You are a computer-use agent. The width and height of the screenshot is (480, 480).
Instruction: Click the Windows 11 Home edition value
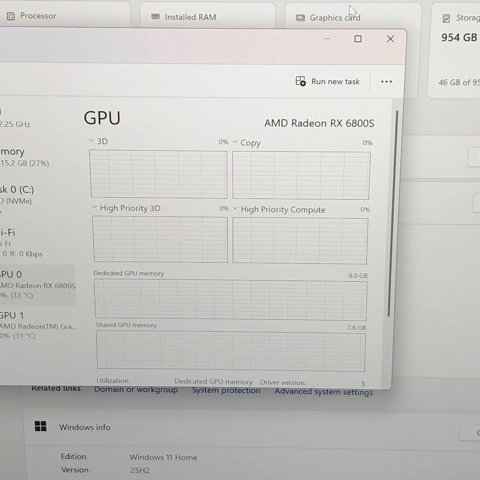point(163,457)
